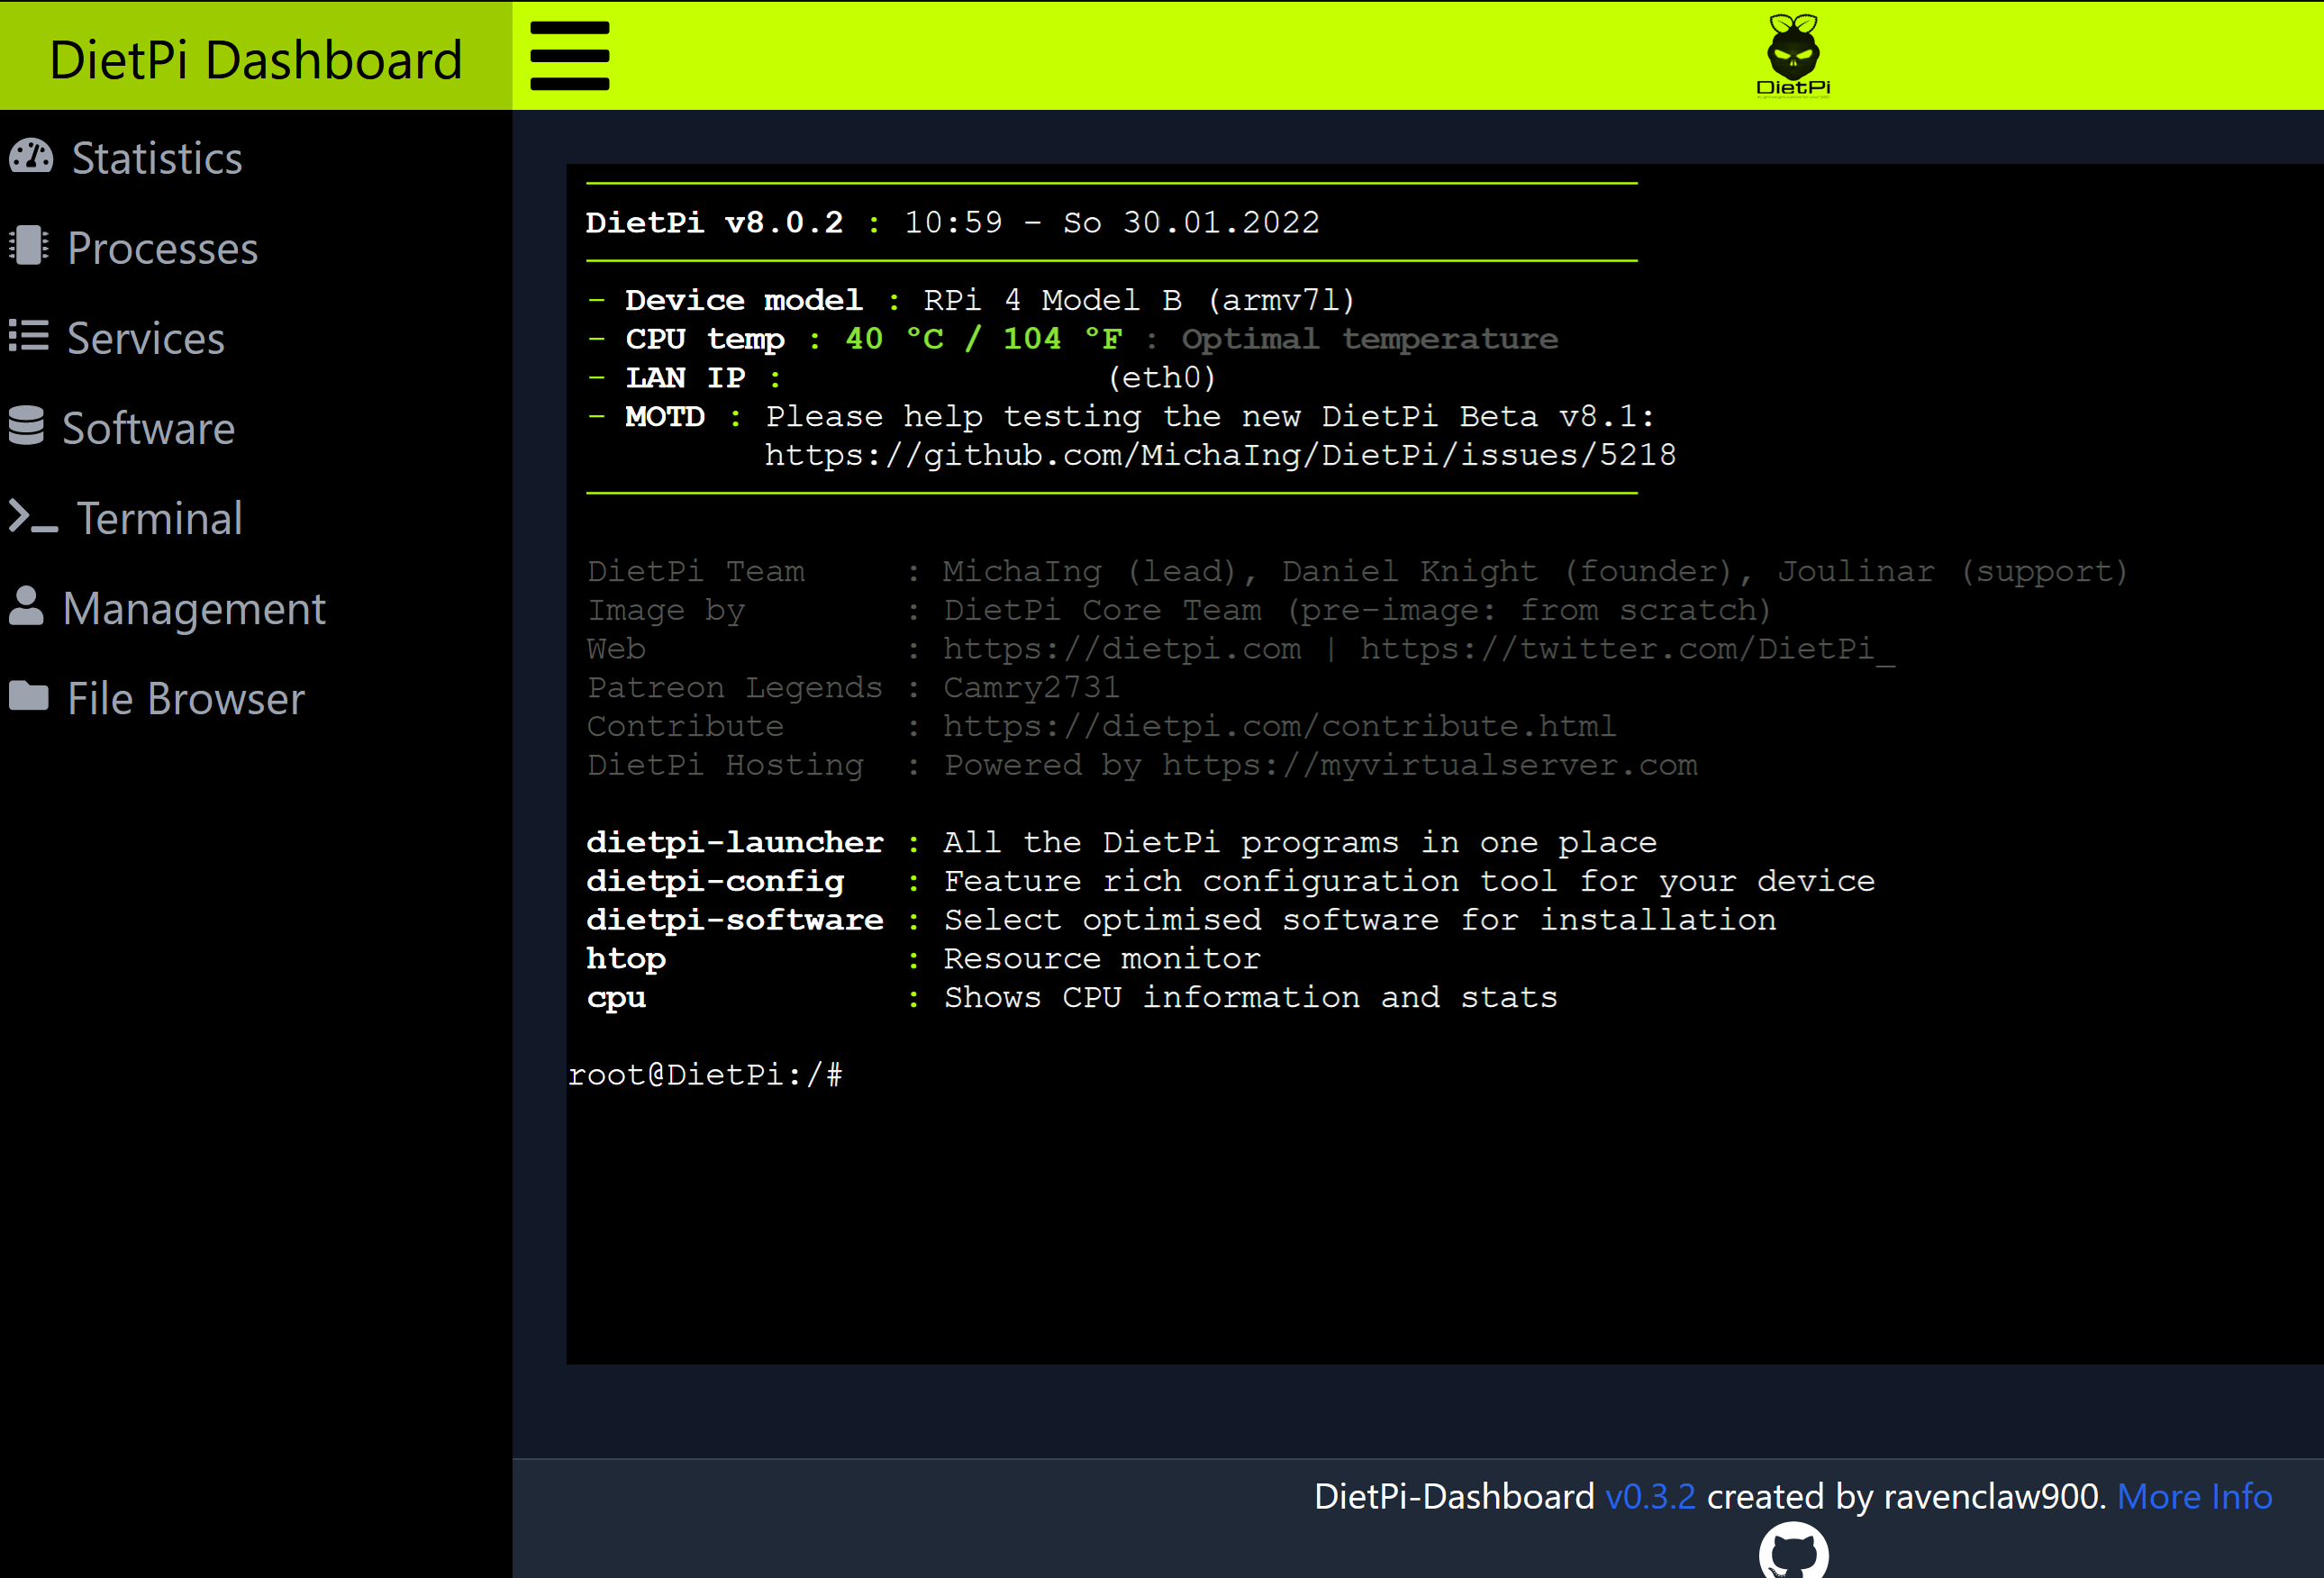Go to the Processes page
The width and height of the screenshot is (2324, 1578).
tap(162, 248)
